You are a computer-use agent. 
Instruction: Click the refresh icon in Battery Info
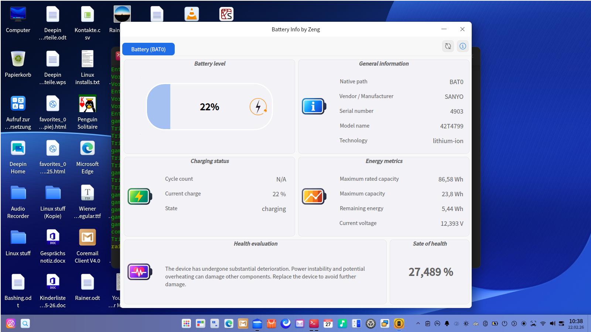click(x=448, y=46)
